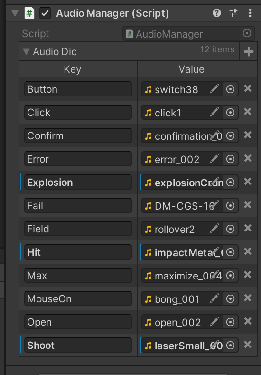261x375 pixels.
Task: Click the MouseOn key input field
Action: click(x=78, y=299)
